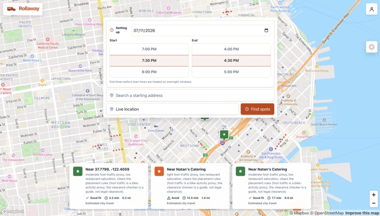The image size is (380, 216).
Task: Select the green spot marker near 6th St
Action: coord(224,134)
